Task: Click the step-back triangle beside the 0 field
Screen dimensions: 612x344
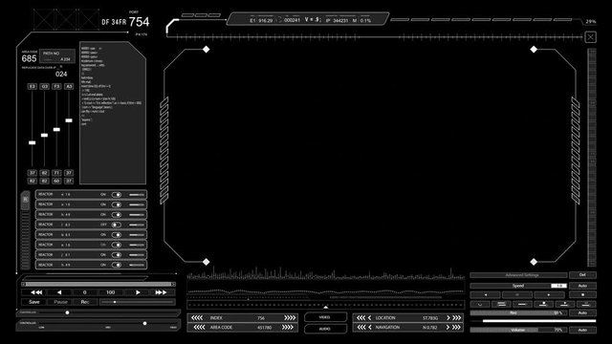Action: click(59, 292)
